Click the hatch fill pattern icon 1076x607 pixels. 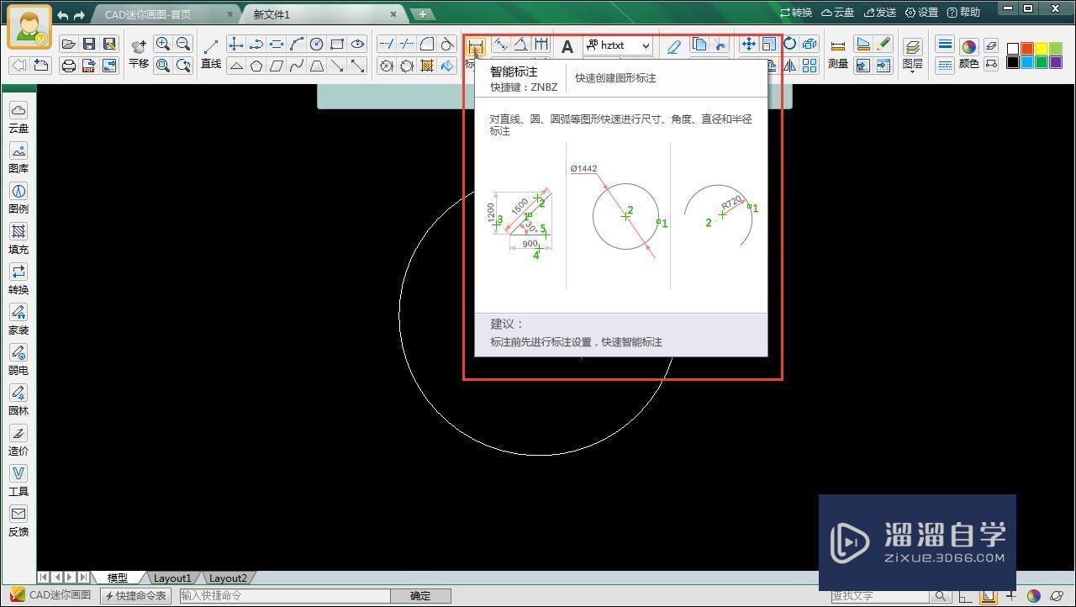click(427, 66)
